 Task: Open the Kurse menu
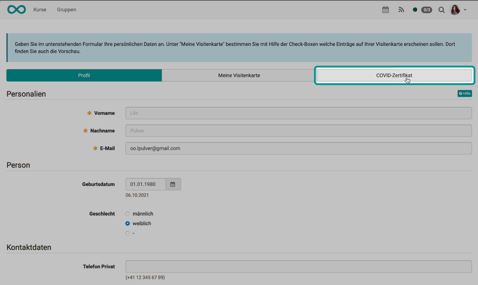pyautogui.click(x=40, y=10)
